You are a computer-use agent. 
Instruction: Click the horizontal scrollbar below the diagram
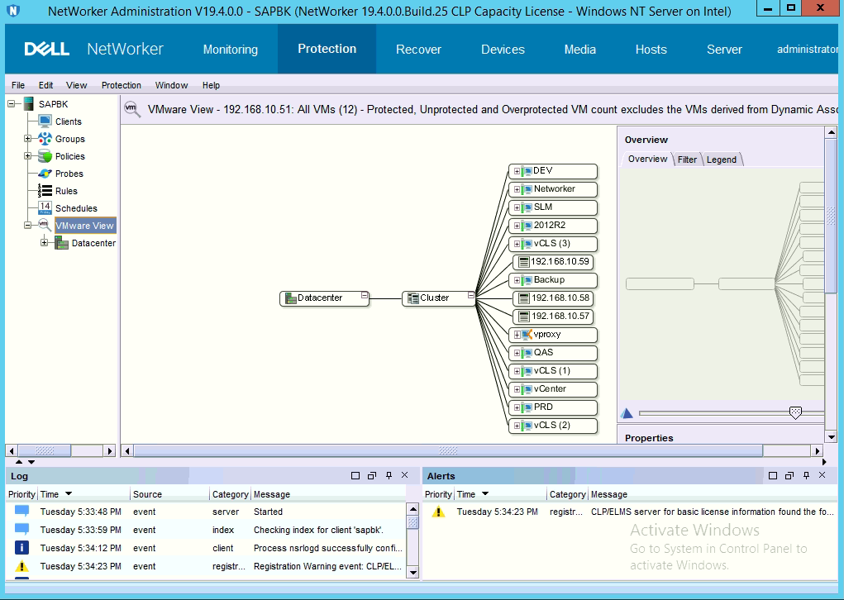click(447, 451)
